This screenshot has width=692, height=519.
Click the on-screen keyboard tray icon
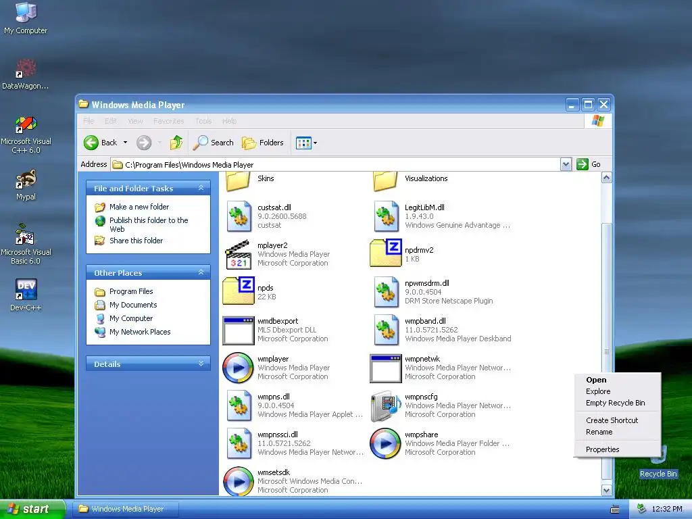point(615,510)
